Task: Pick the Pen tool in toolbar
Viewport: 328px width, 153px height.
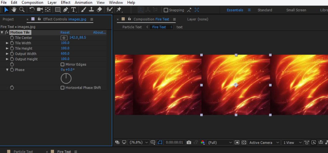Action: click(x=66, y=10)
